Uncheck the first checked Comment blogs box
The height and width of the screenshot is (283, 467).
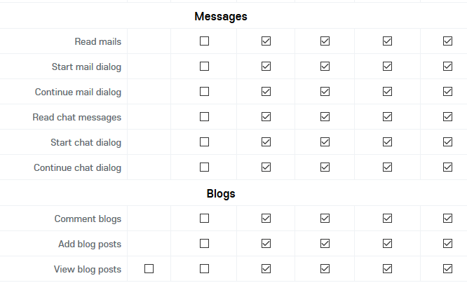(x=266, y=219)
